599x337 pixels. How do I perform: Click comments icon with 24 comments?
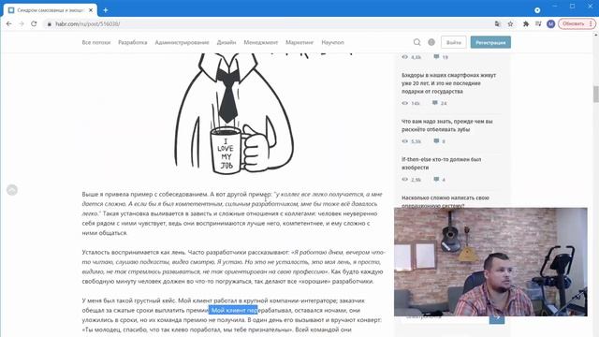coord(435,103)
